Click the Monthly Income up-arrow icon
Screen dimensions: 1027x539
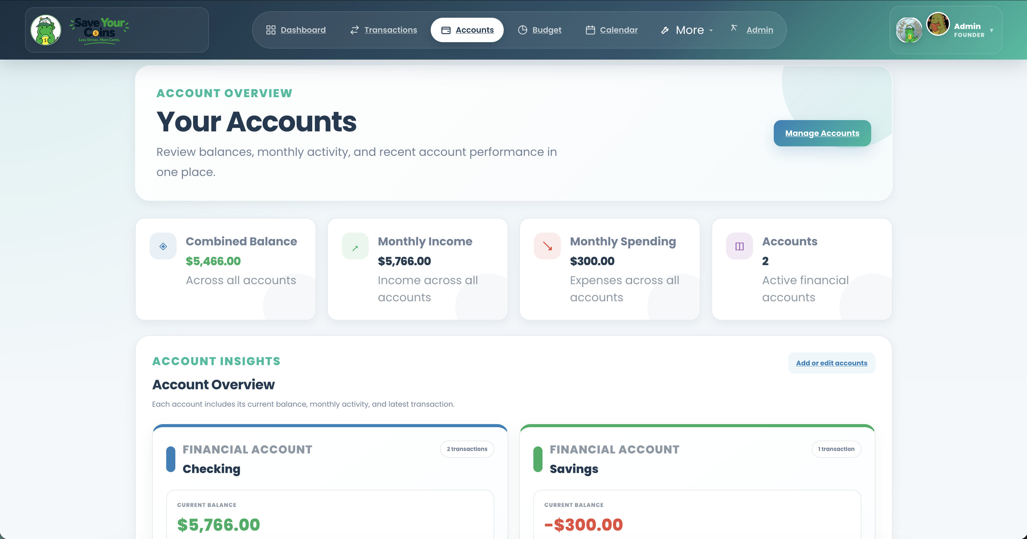click(x=355, y=246)
